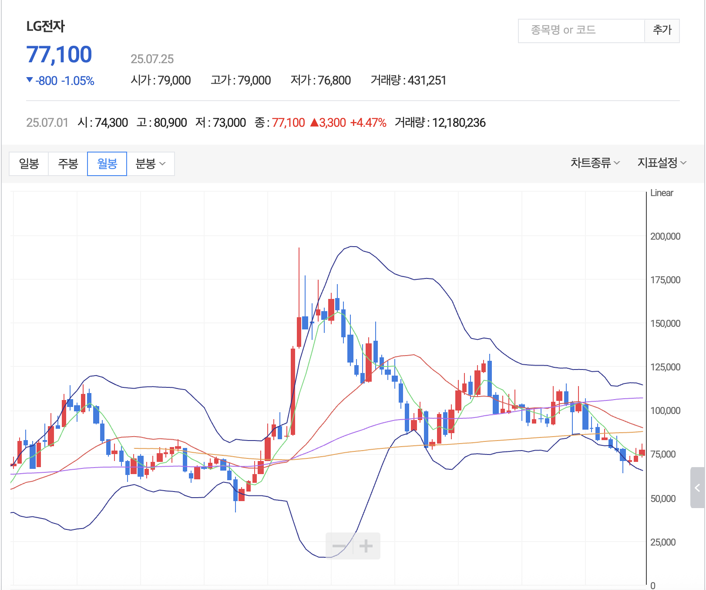Click the 200,000 price axis label

pos(665,237)
